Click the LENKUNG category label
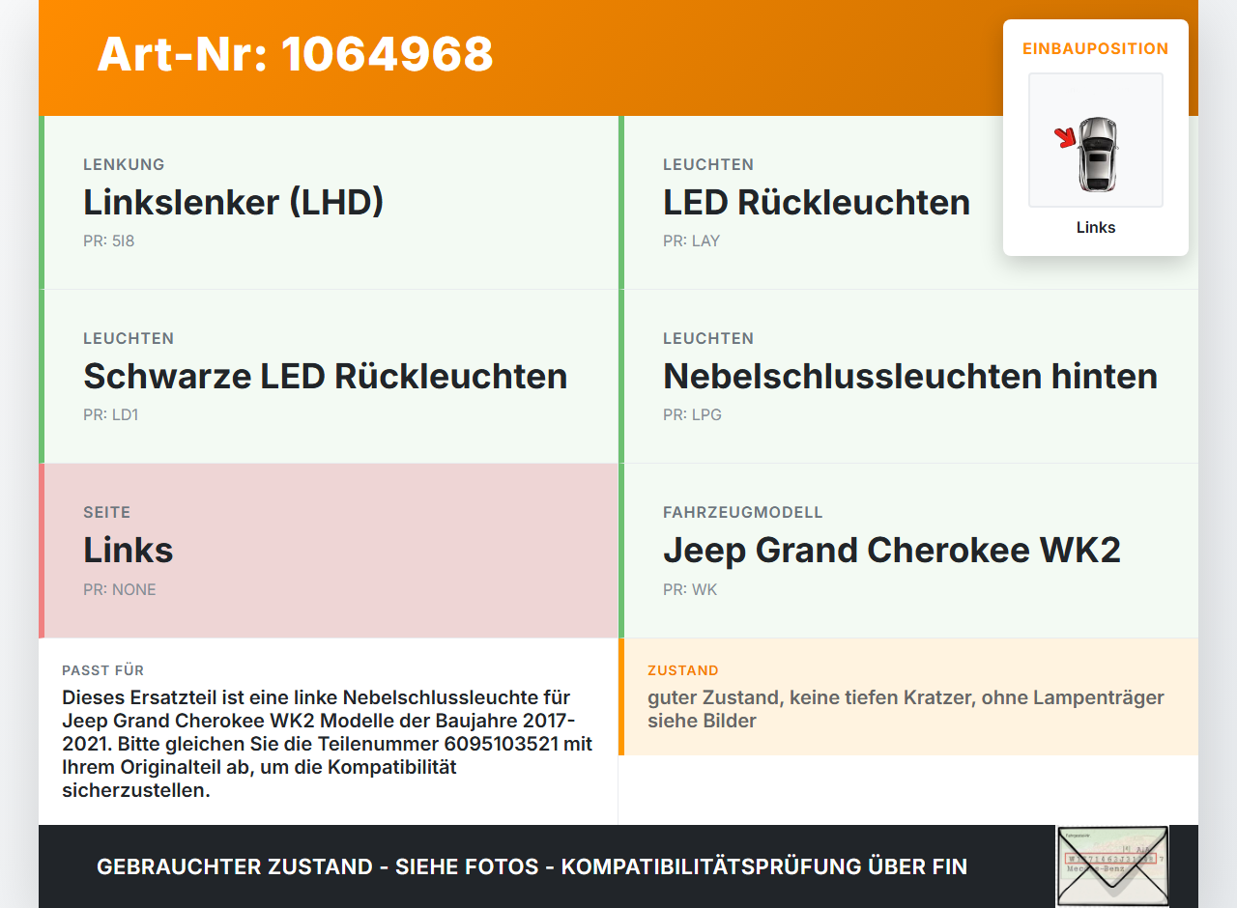The width and height of the screenshot is (1237, 908). tap(124, 165)
